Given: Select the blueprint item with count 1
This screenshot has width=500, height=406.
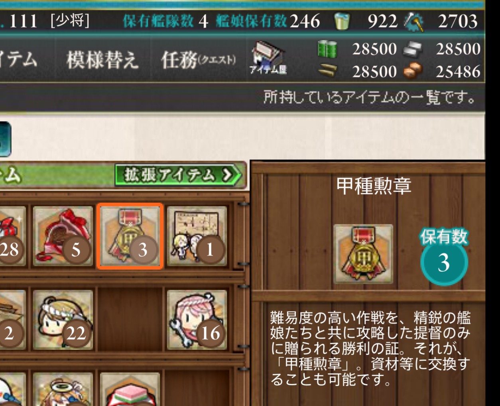Looking at the screenshot, I should tap(197, 236).
